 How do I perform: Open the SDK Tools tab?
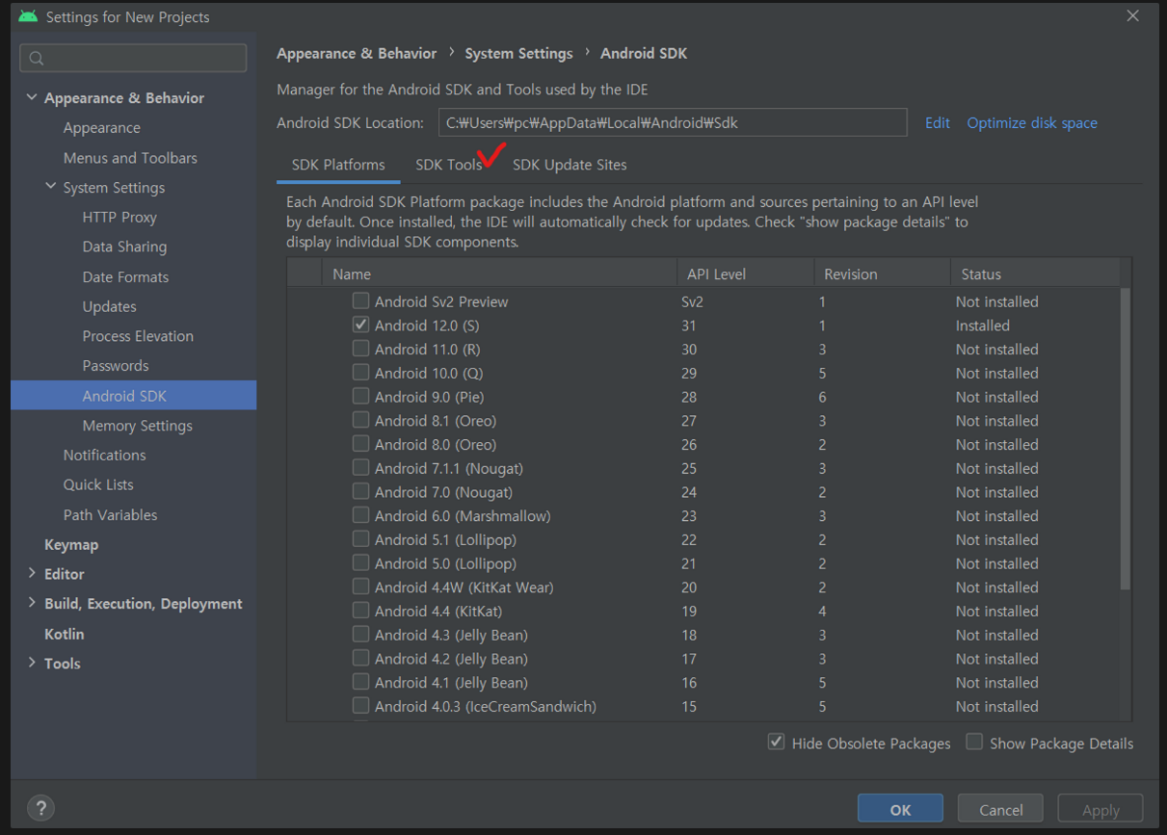coord(449,165)
